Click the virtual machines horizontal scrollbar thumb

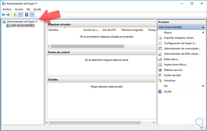click(x=88, y=46)
